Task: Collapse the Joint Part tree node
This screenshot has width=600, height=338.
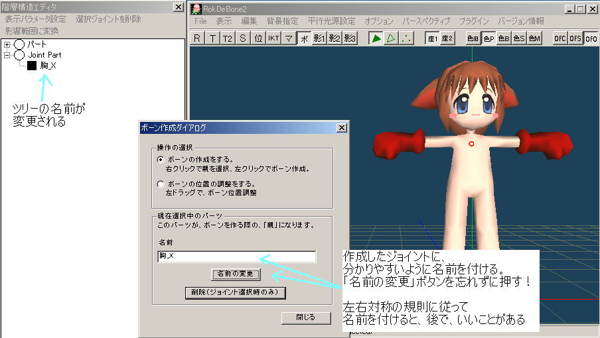Action: 7,55
